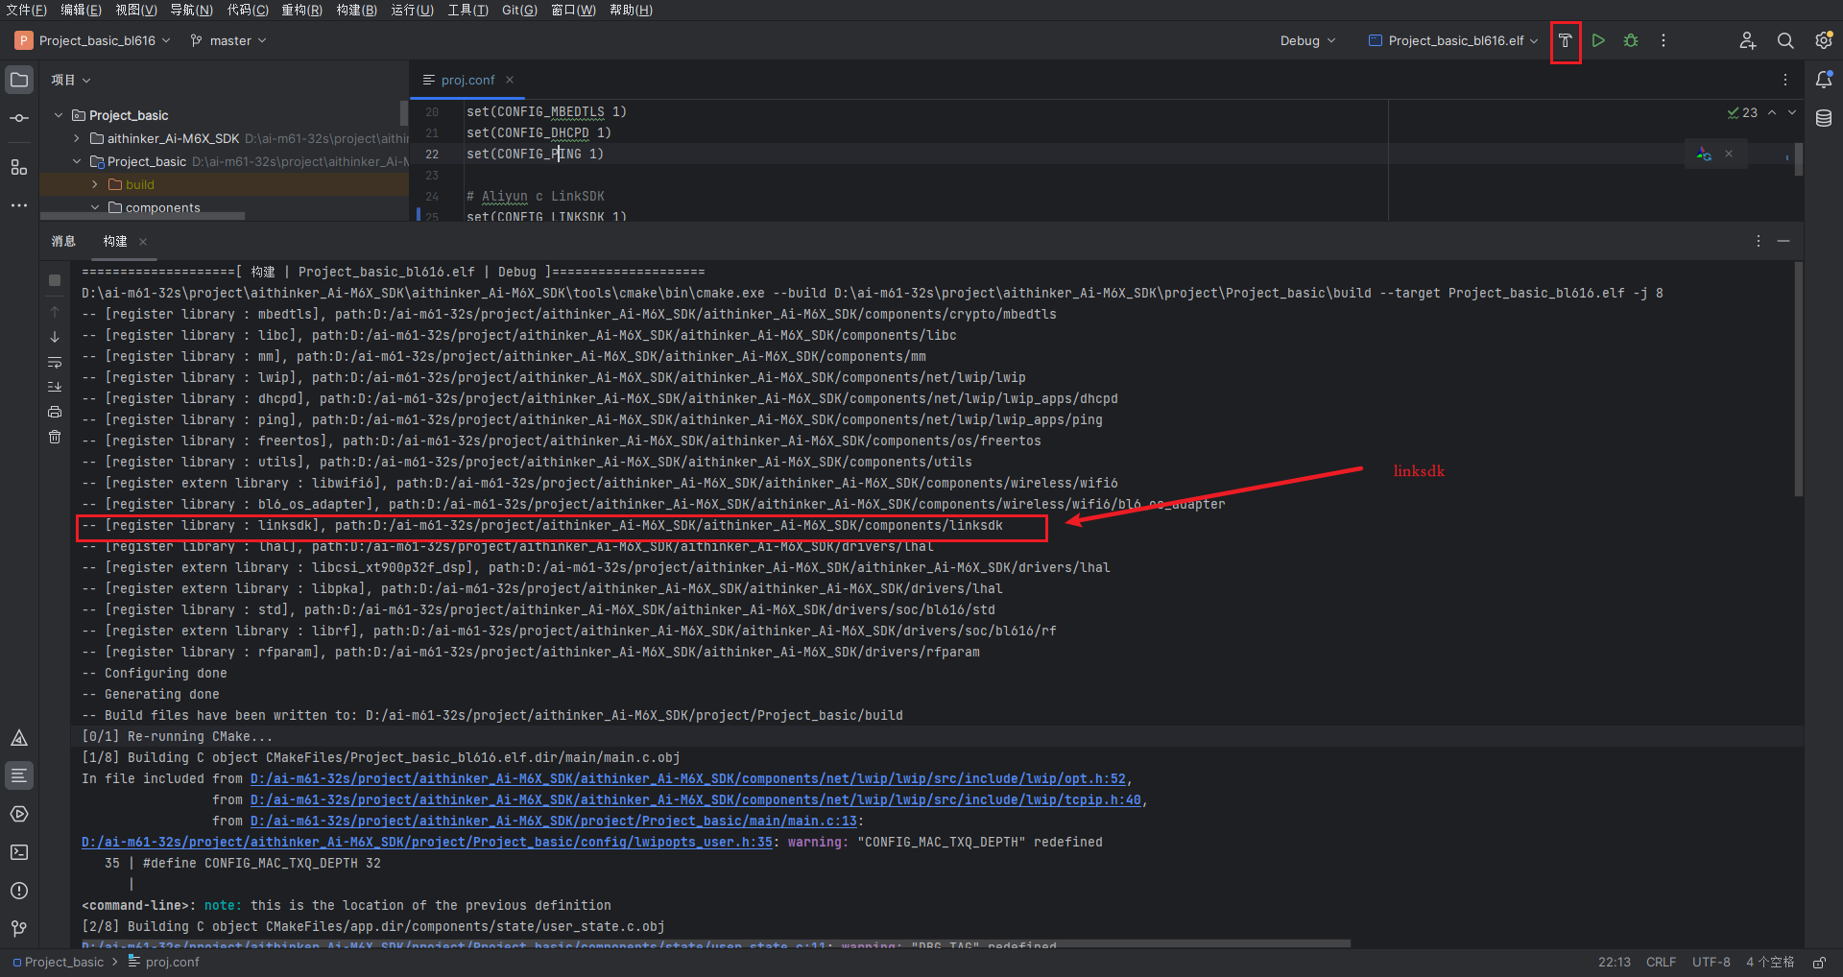Open Terminal tool window icon
1843x977 pixels.
tap(19, 852)
